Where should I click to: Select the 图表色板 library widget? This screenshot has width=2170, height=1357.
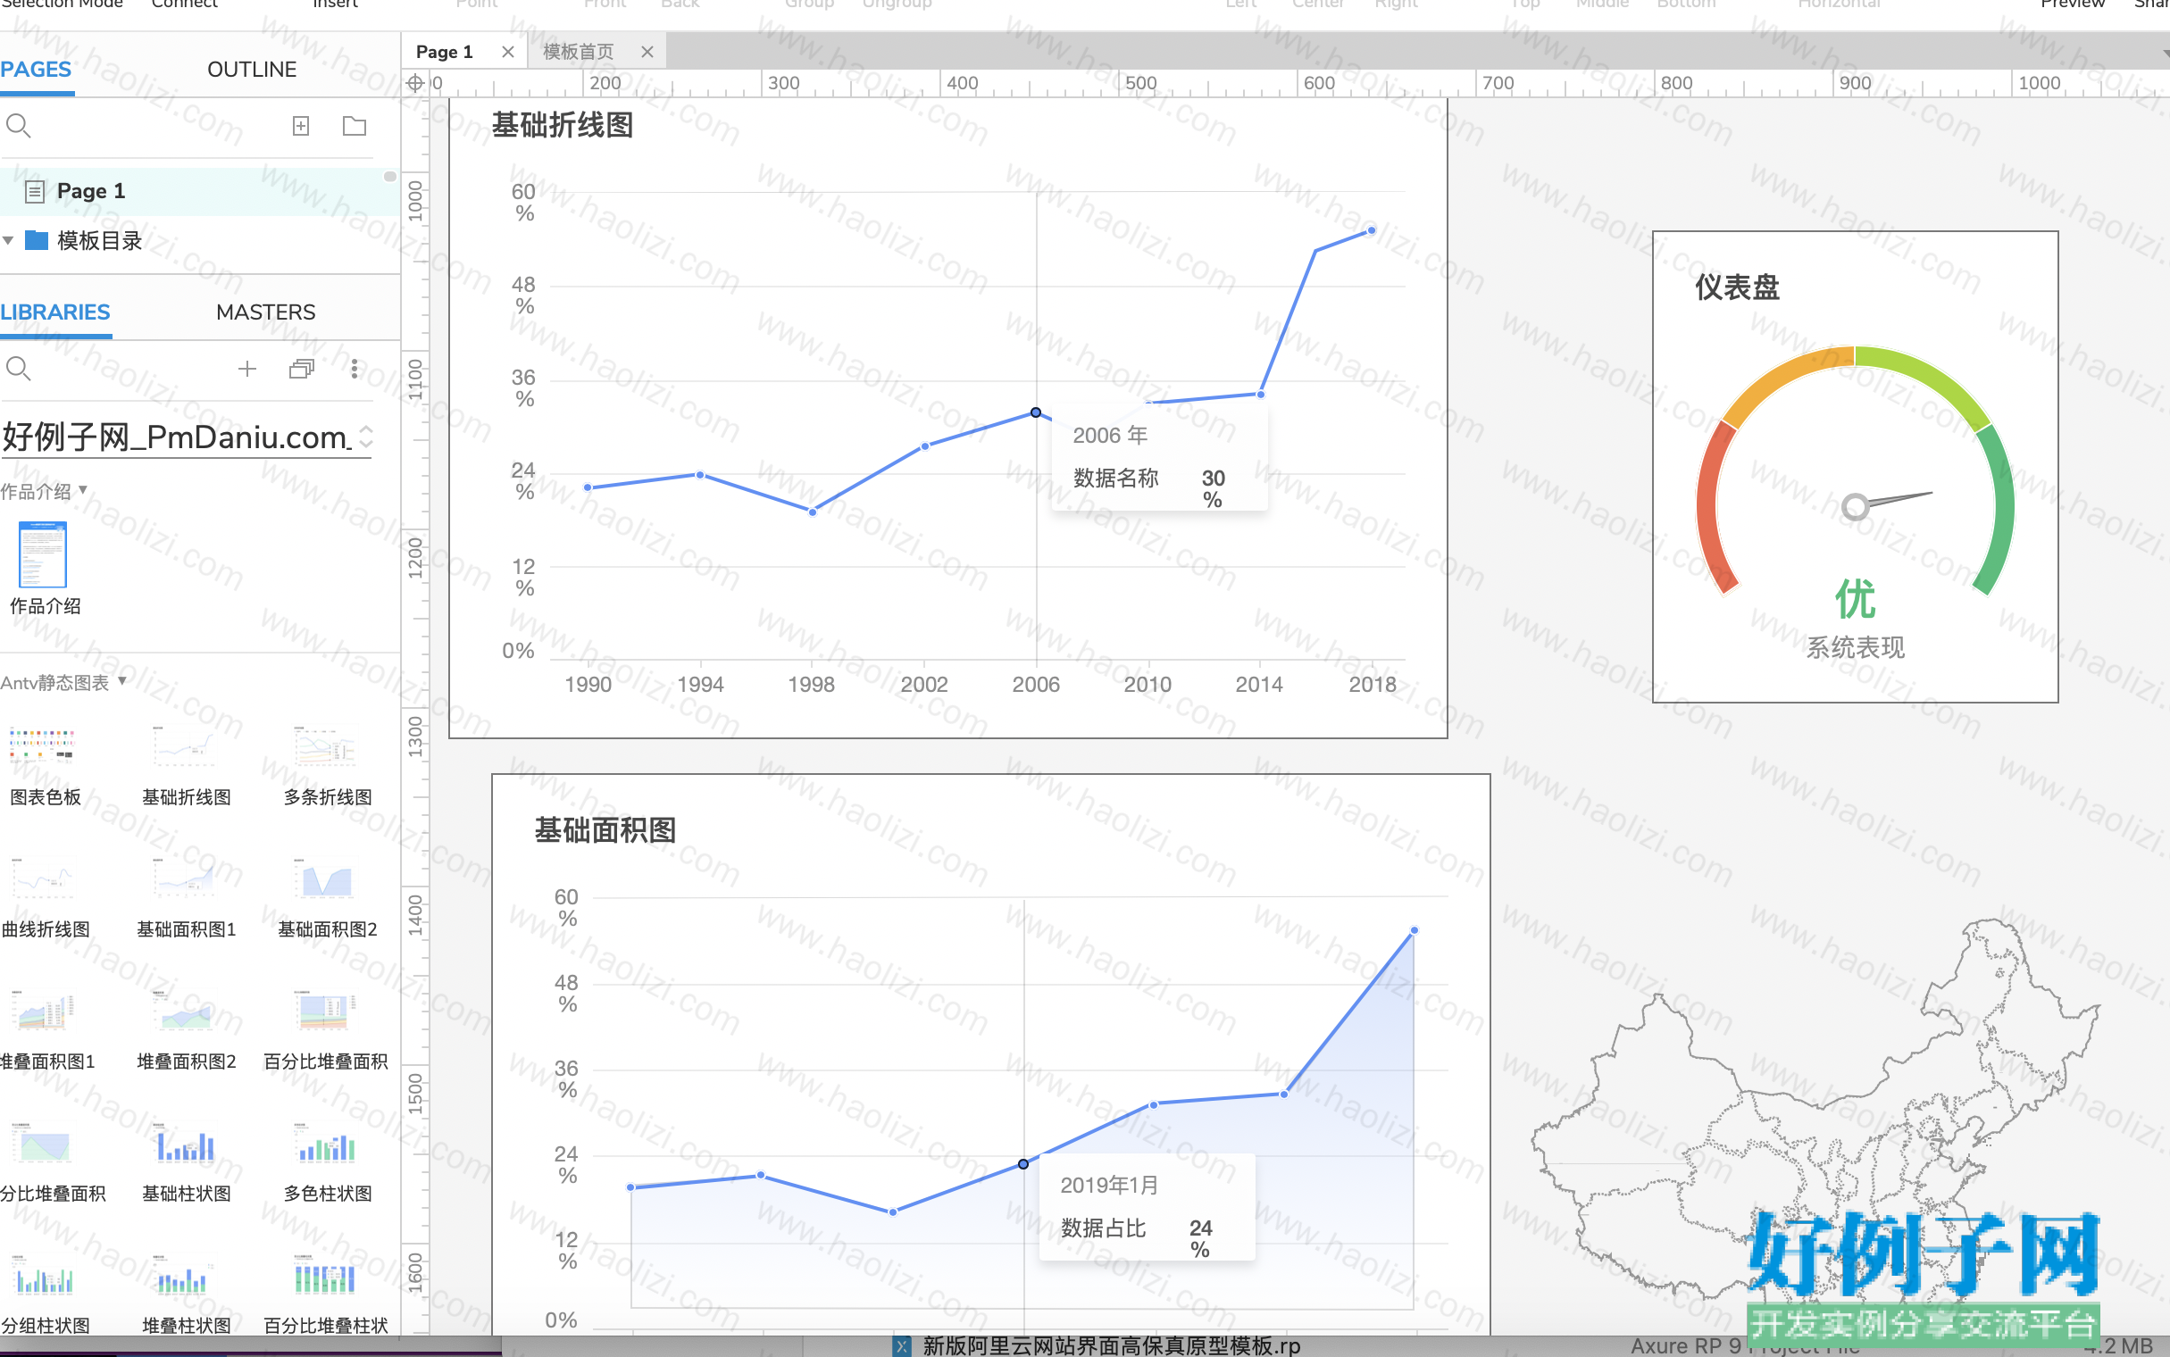(42, 766)
